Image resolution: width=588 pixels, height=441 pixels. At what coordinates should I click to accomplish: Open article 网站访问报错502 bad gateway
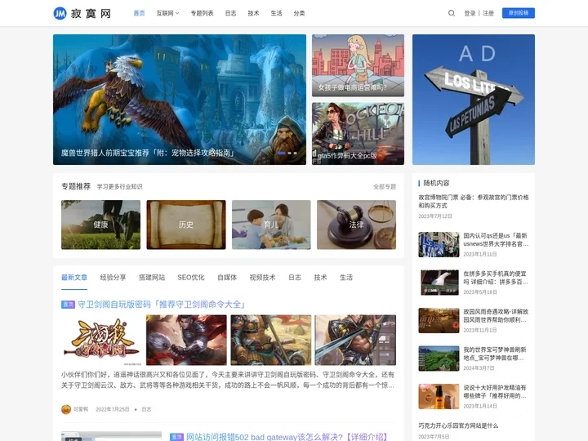click(287, 437)
